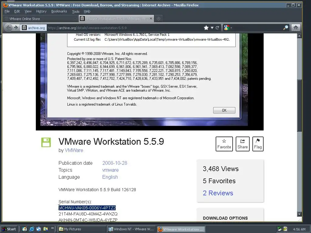Screen dimensions: 311x233
Task: Open the vmware topic link
Action: tap(110, 170)
